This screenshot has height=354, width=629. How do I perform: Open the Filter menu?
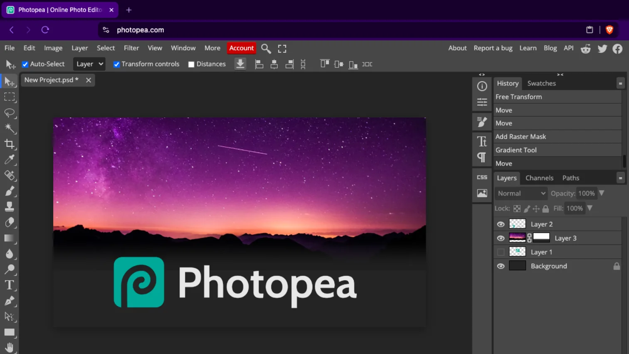[131, 48]
